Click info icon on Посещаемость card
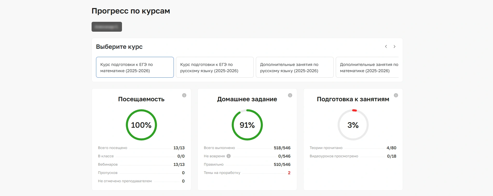The height and width of the screenshot is (196, 493). pos(184,95)
